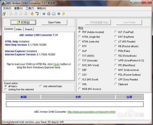
Task: Click the ABC spell-check toolbar icon
Action: click(37, 14)
